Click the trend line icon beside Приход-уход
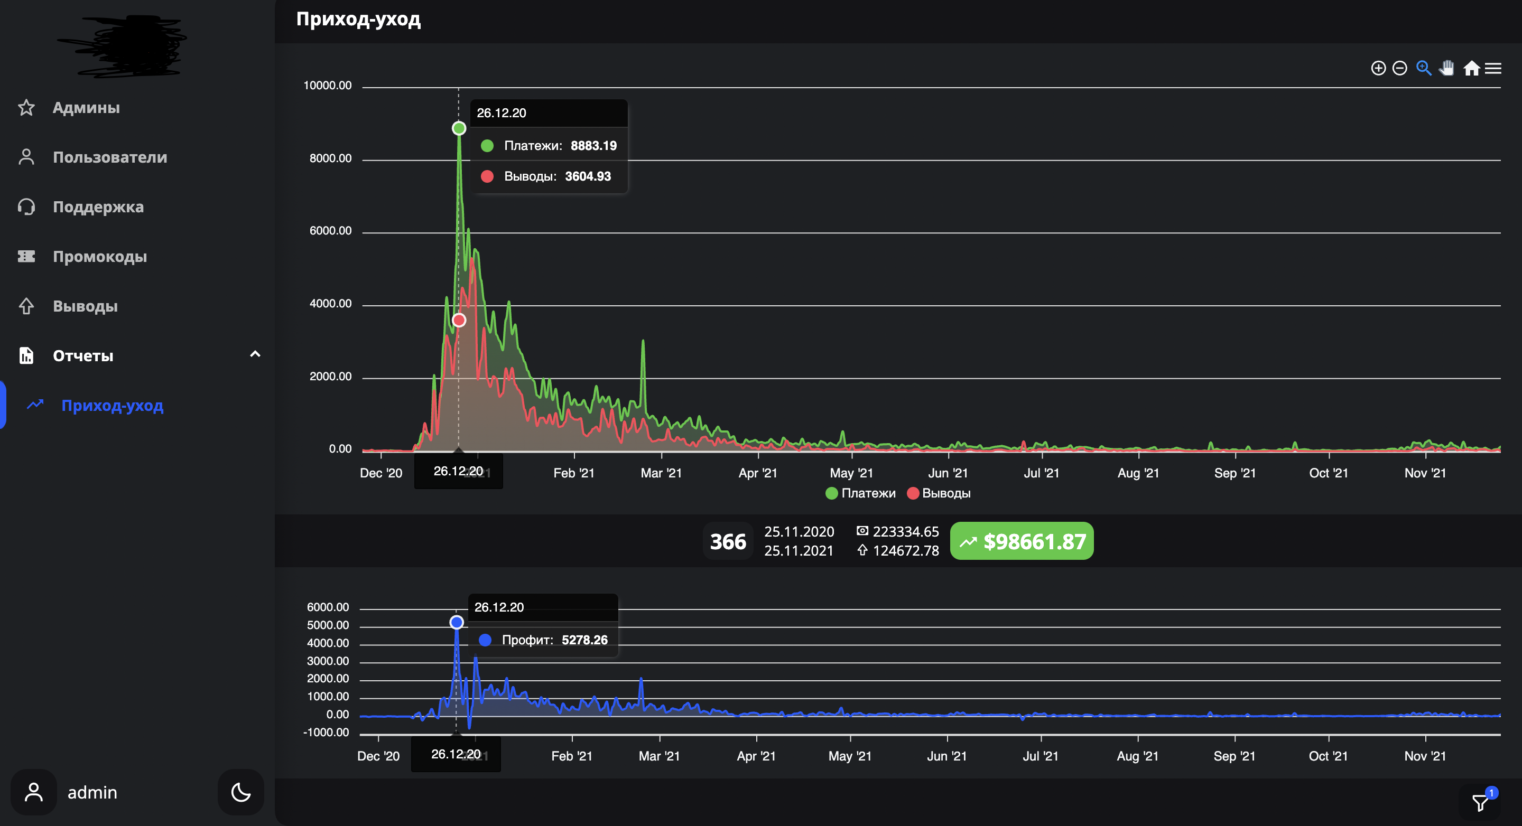 tap(35, 405)
